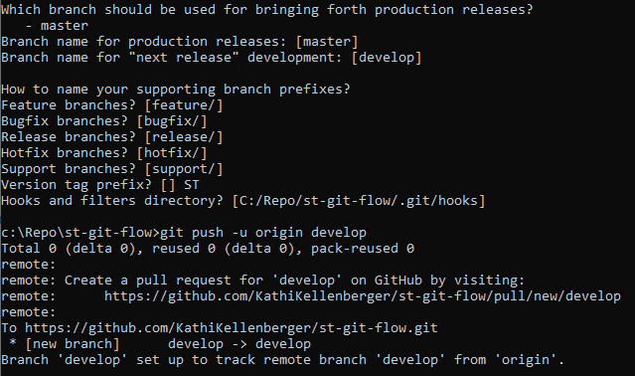Click the Version tag prefix value ST
The image size is (635, 376).
tap(192, 185)
